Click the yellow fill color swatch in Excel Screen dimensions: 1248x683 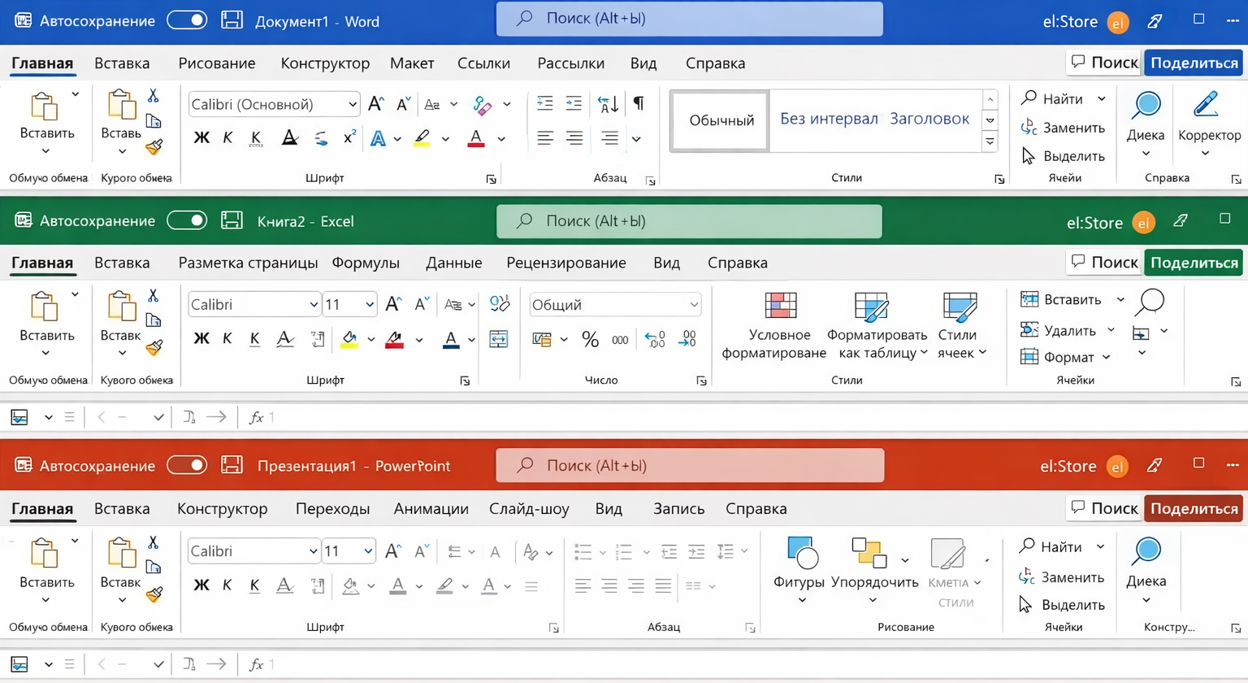(x=349, y=340)
